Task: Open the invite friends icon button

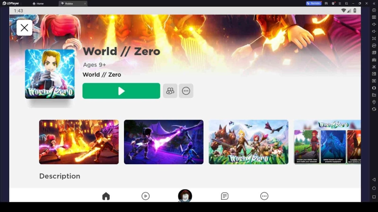Action: pyautogui.click(x=170, y=91)
